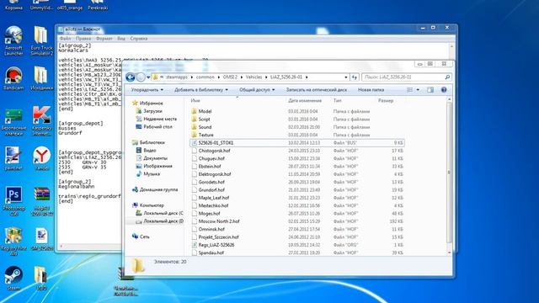Toggle the preview pane icon
Image resolution: width=539 pixels, height=303 pixels.
[430, 90]
